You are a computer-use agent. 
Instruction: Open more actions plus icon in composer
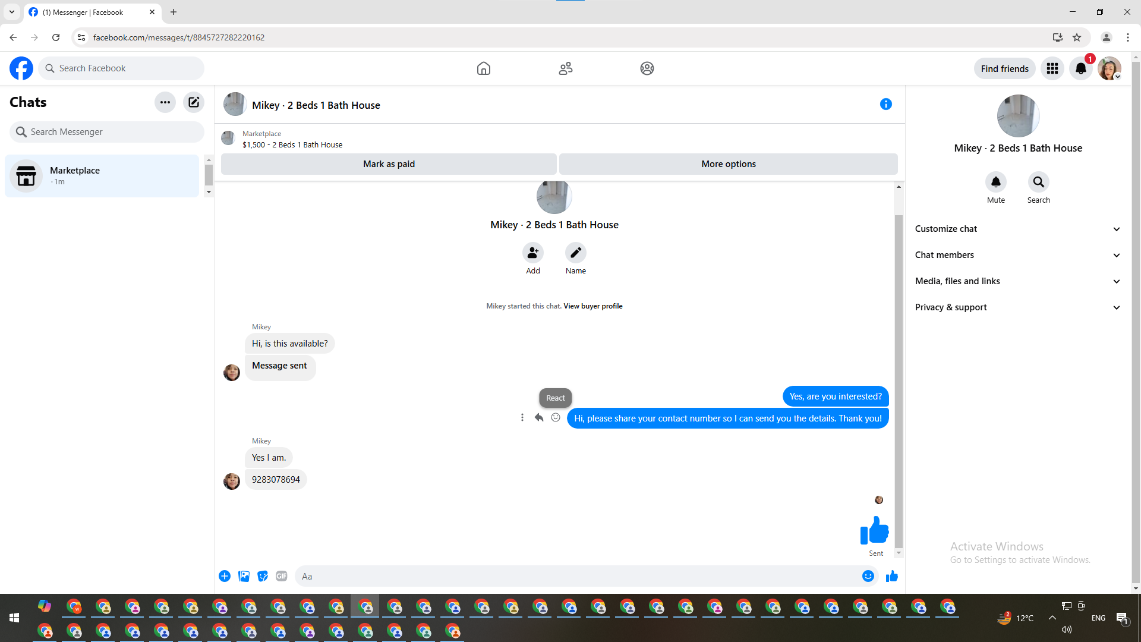pyautogui.click(x=225, y=576)
